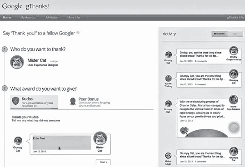Screen dimensions: 245x167
Task: Click step 2 circle marker
Action: [x=5, y=88]
